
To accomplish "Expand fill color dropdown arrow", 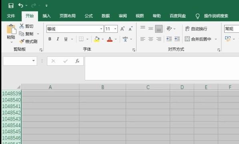I will (x=103, y=39).
